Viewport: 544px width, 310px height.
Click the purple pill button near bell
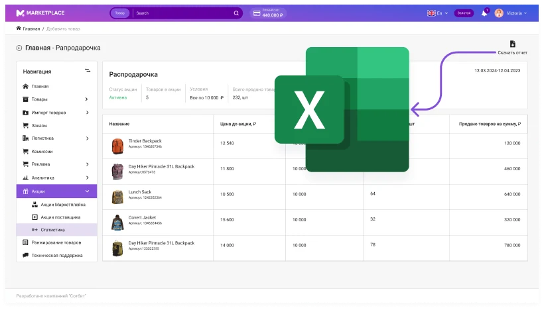point(464,13)
